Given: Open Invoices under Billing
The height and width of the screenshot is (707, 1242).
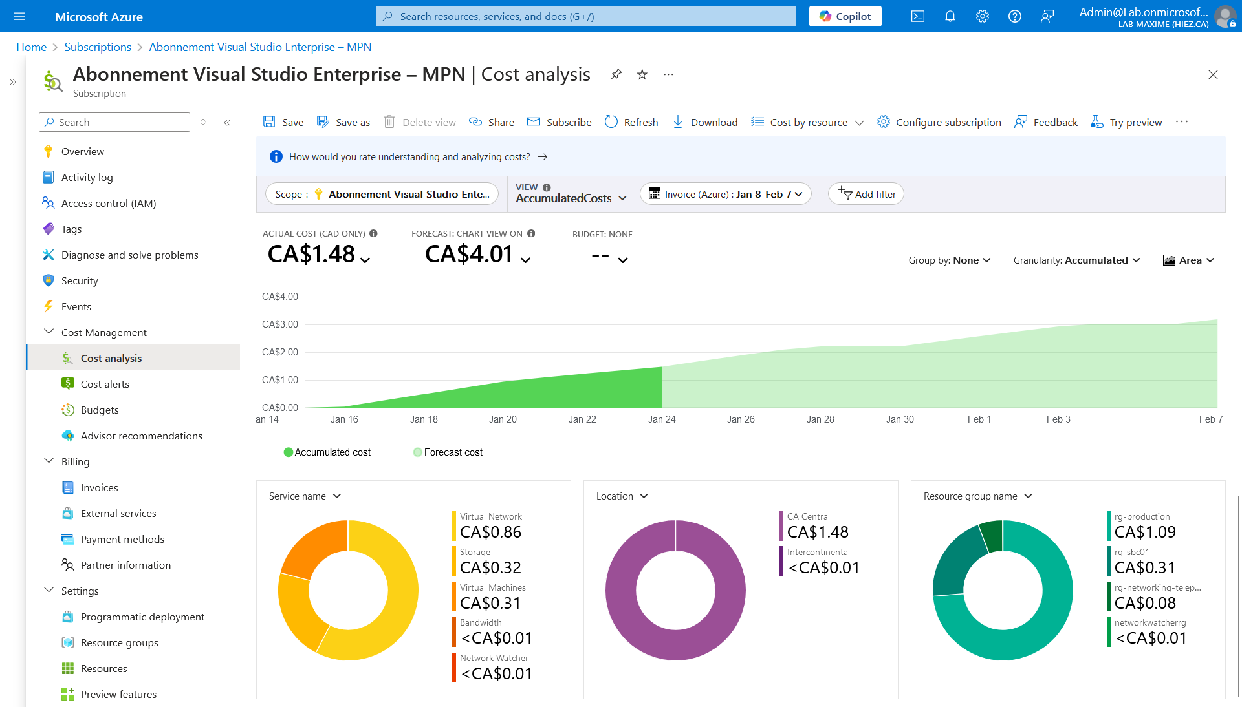Looking at the screenshot, I should tap(99, 487).
